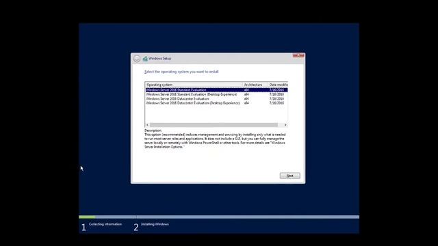
Task: Click the Date modified column header
Action: tap(278, 85)
